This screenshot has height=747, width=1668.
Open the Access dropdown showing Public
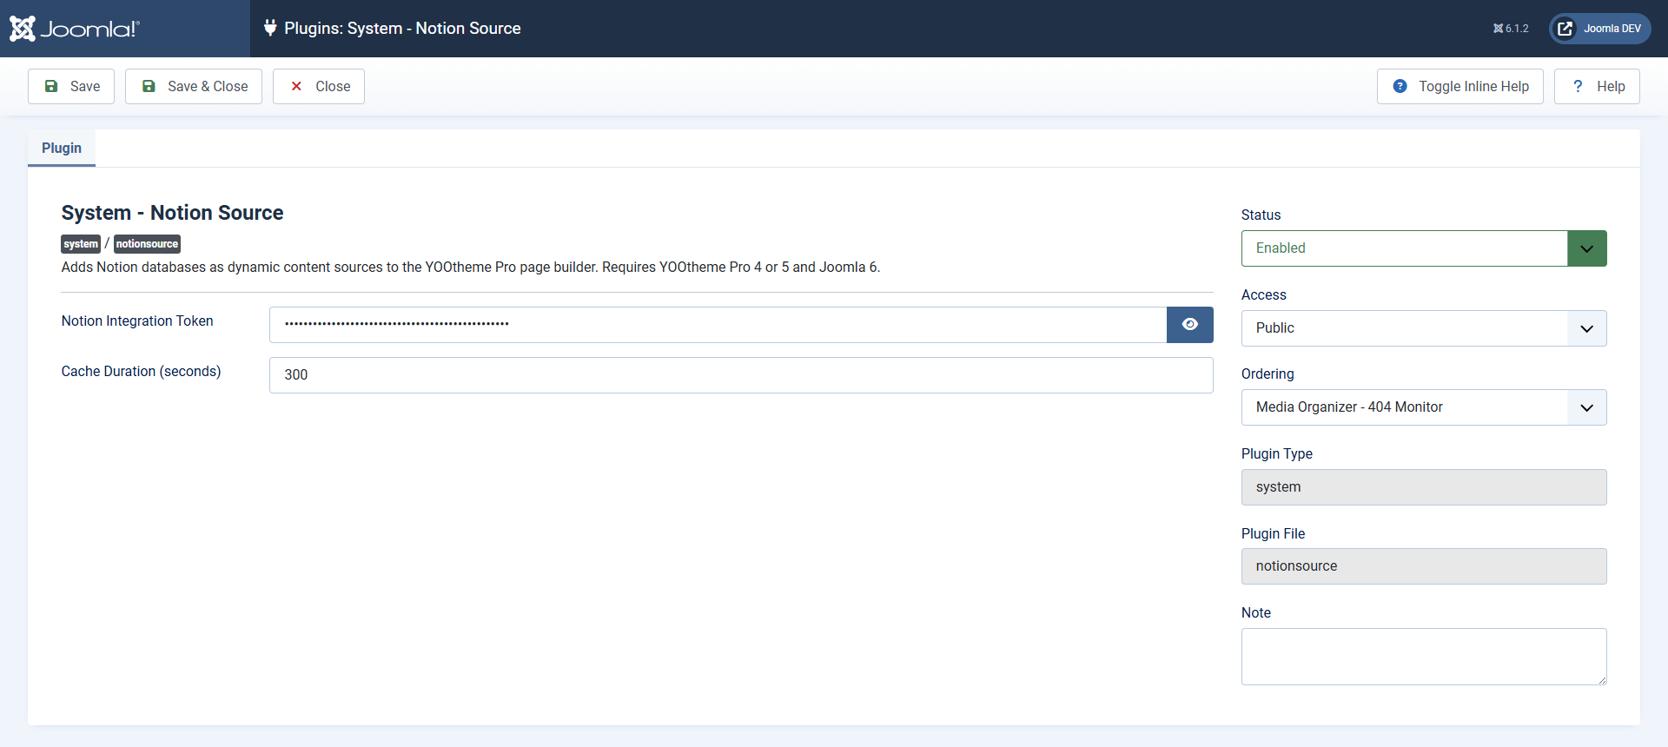tap(1424, 328)
